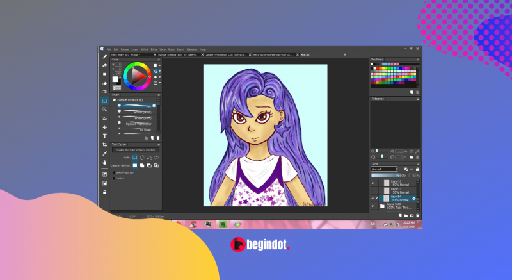Zoom out the Reference panel view
This screenshot has width=512, height=280.
[x=373, y=152]
